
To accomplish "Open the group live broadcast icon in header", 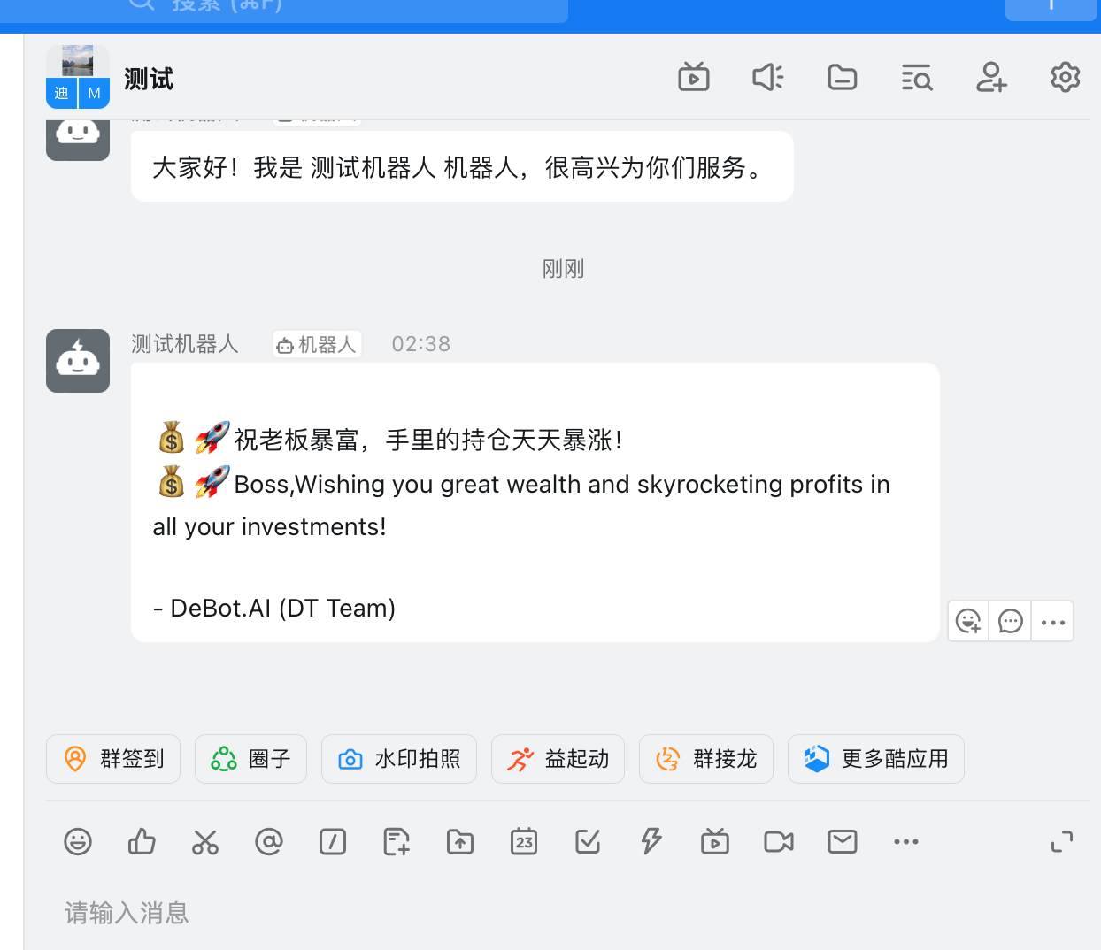I will [x=694, y=78].
